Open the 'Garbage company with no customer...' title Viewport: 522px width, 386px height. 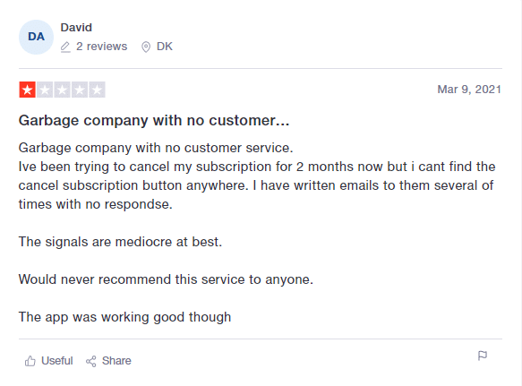pos(154,120)
